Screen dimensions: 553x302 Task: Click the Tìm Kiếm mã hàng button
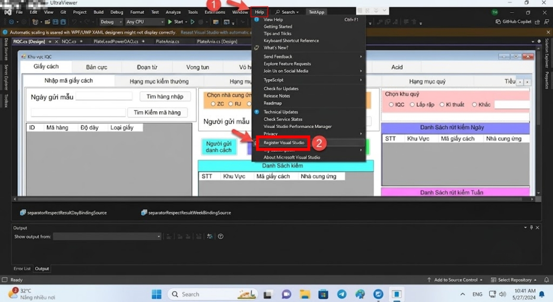(157, 112)
